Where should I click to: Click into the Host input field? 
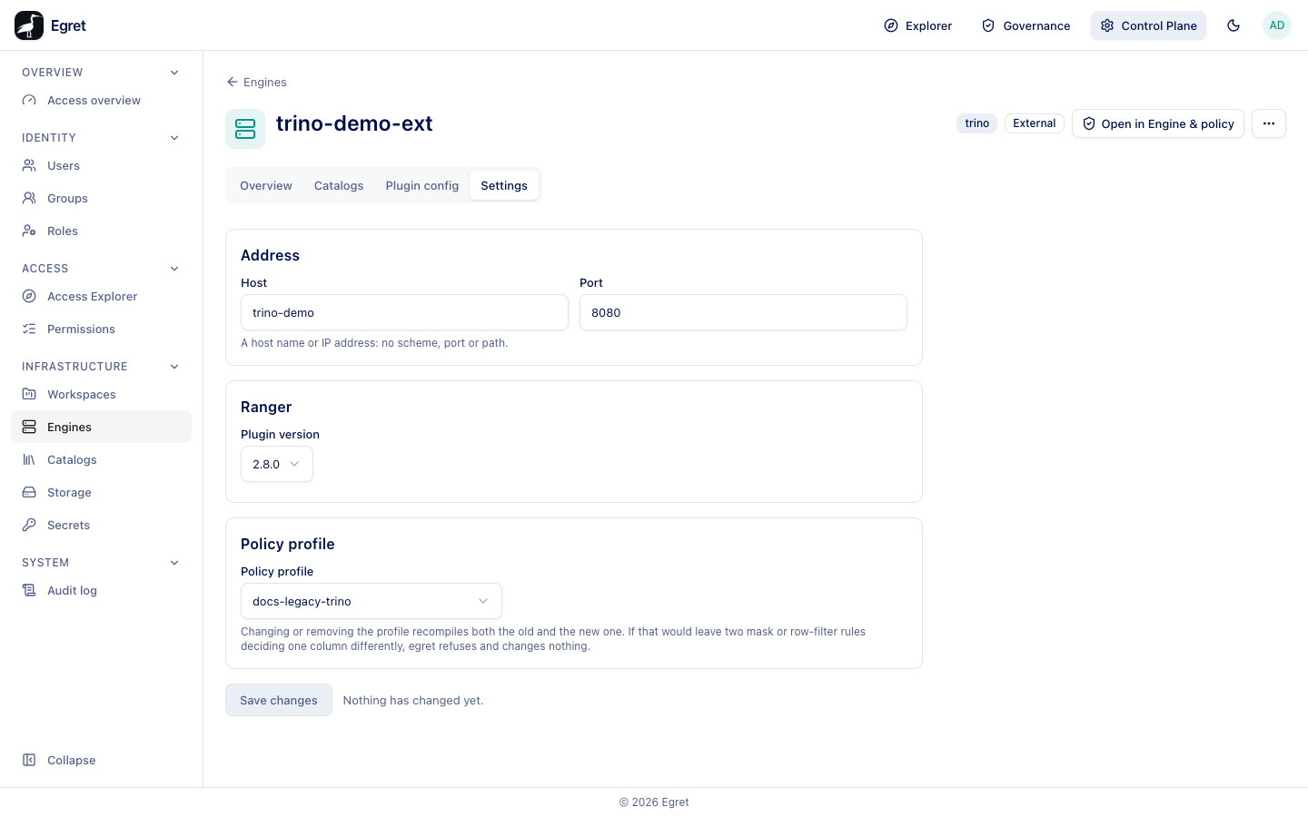(x=404, y=312)
